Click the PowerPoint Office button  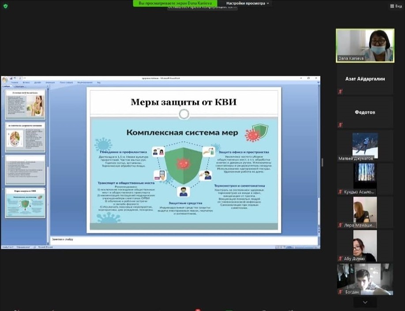tap(5, 80)
